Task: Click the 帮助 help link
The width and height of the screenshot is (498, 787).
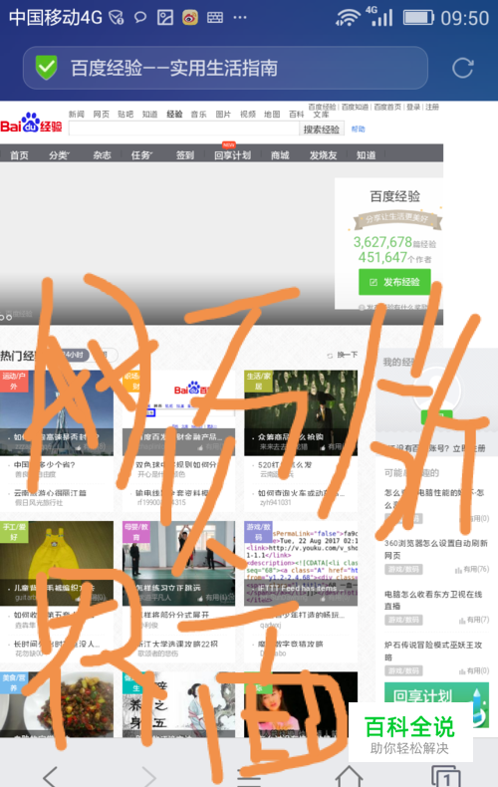Action: coord(358,129)
